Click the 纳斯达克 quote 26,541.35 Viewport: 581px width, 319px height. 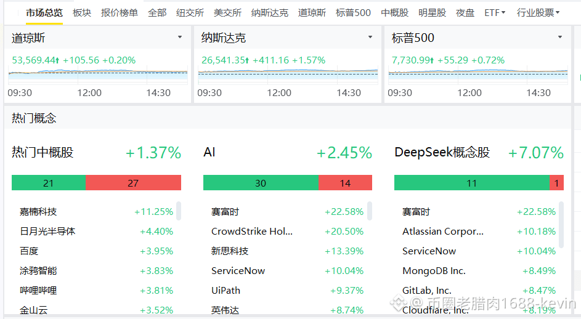225,60
